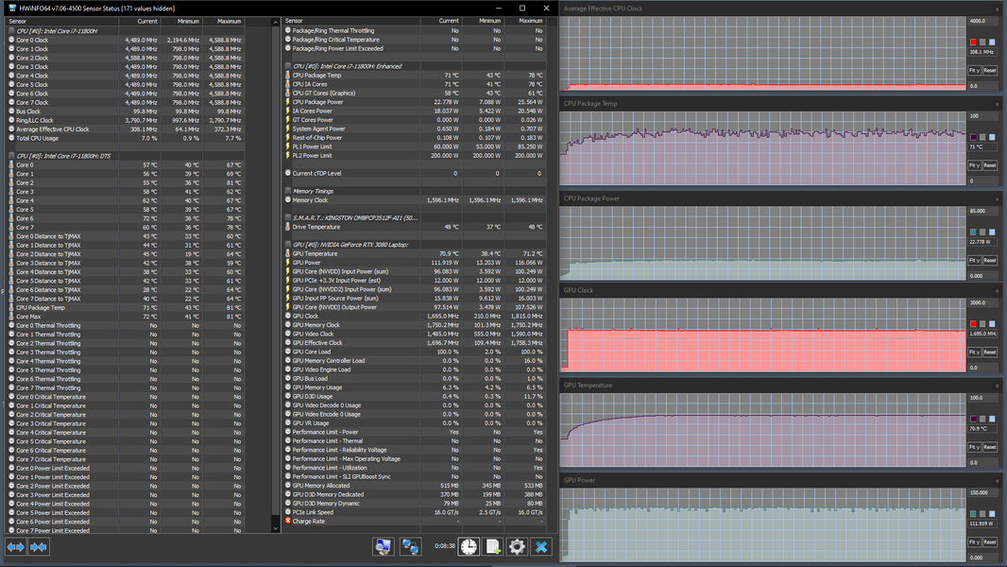The width and height of the screenshot is (1007, 567).
Task: Click dark purple swatch in CPU Package Temp graph
Action: [x=973, y=137]
